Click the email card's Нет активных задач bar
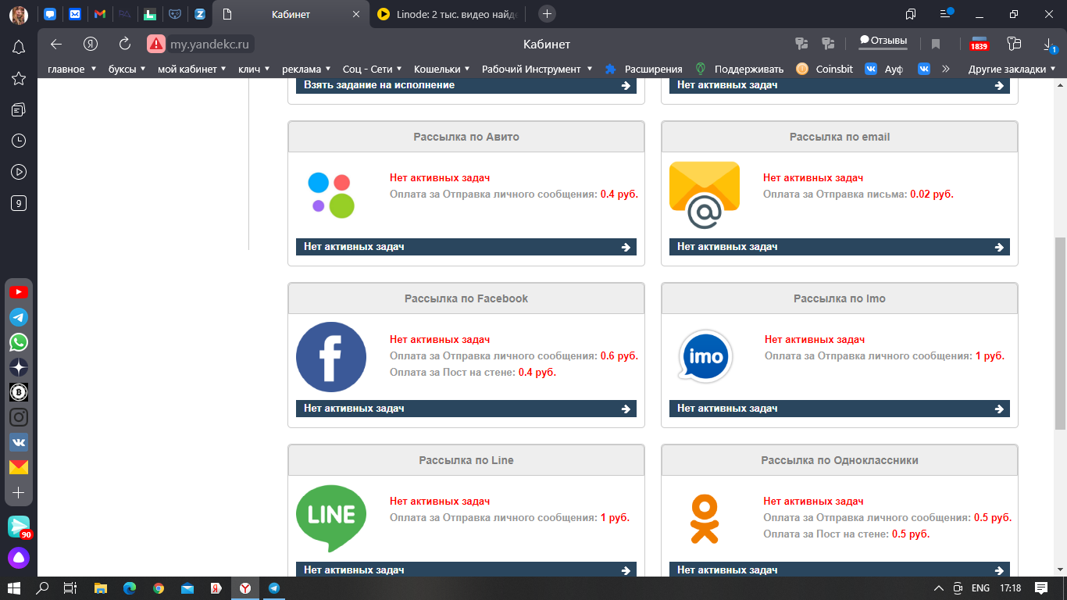 click(840, 247)
